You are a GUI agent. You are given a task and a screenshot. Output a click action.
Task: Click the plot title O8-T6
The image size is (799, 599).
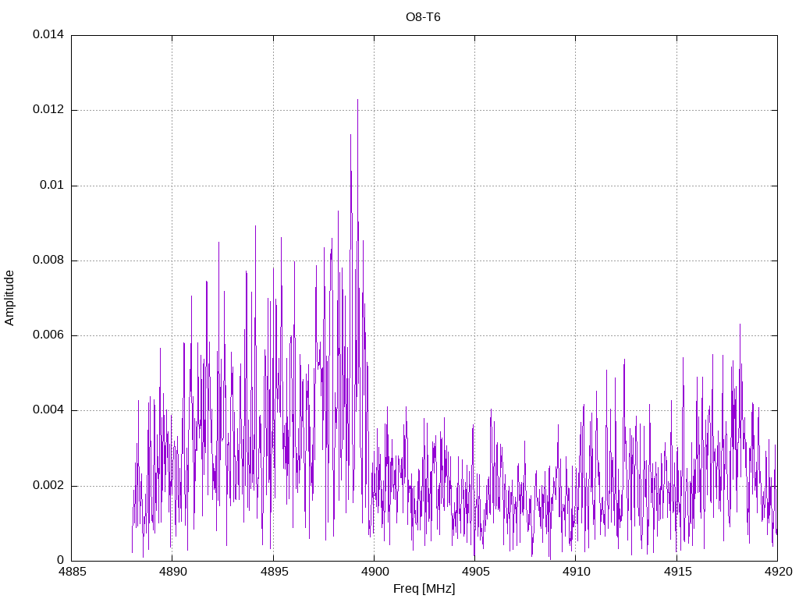pyautogui.click(x=423, y=17)
